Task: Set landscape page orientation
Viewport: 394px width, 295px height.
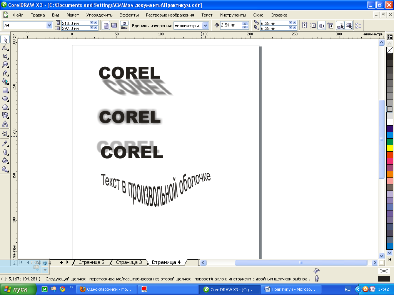Action: tap(114, 25)
